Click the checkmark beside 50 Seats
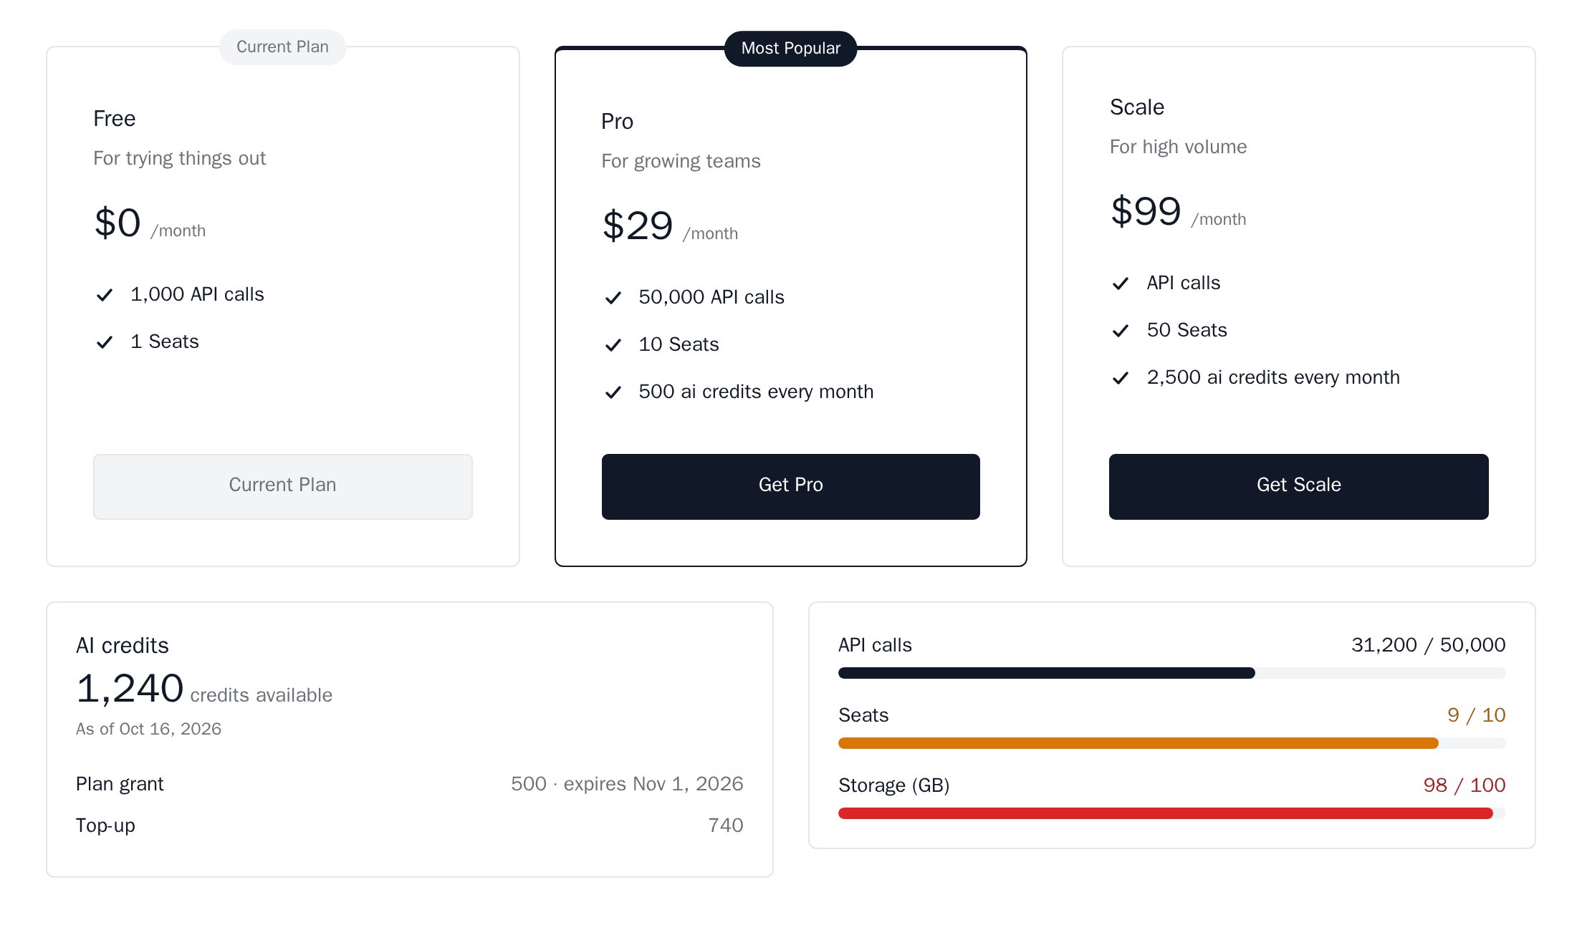 [1121, 331]
